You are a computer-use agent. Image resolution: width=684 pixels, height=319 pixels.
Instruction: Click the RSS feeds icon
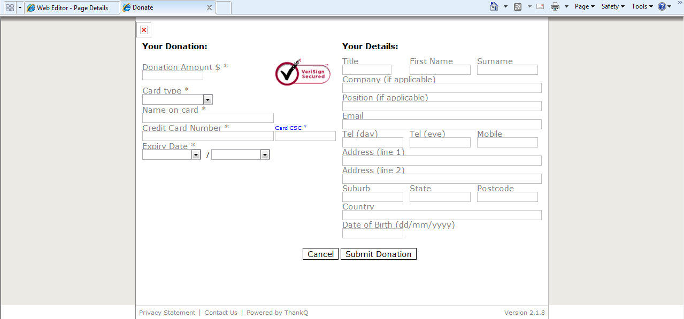point(517,7)
